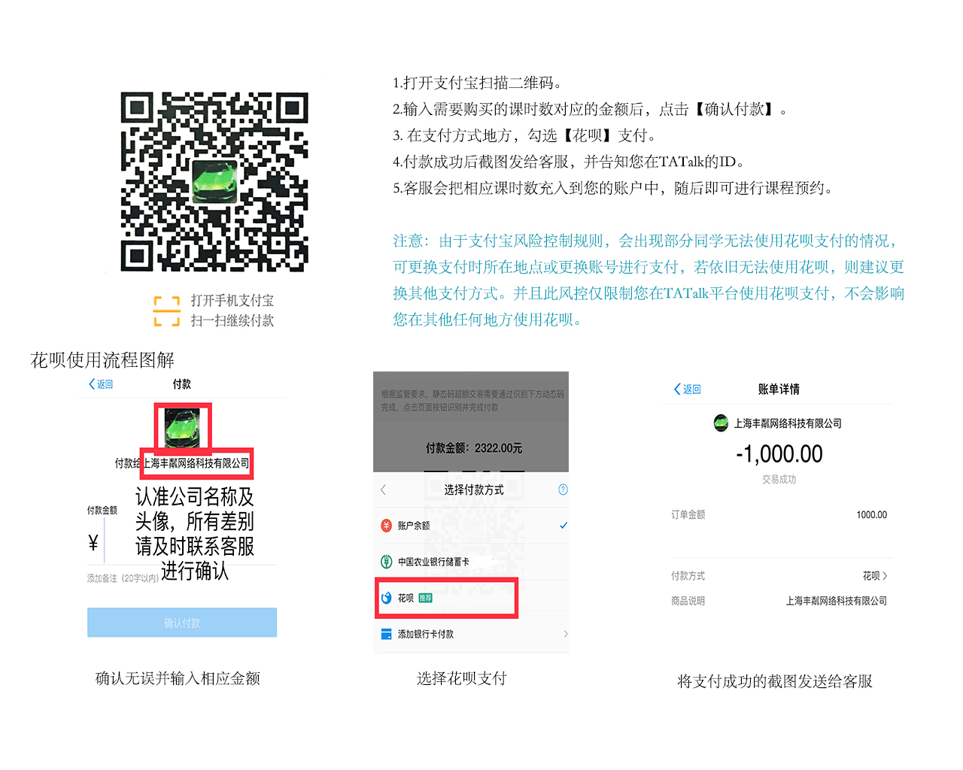Image resolution: width=963 pixels, height=770 pixels.
Task: Click step 4 text about TATalk的ID
Action: click(x=570, y=162)
